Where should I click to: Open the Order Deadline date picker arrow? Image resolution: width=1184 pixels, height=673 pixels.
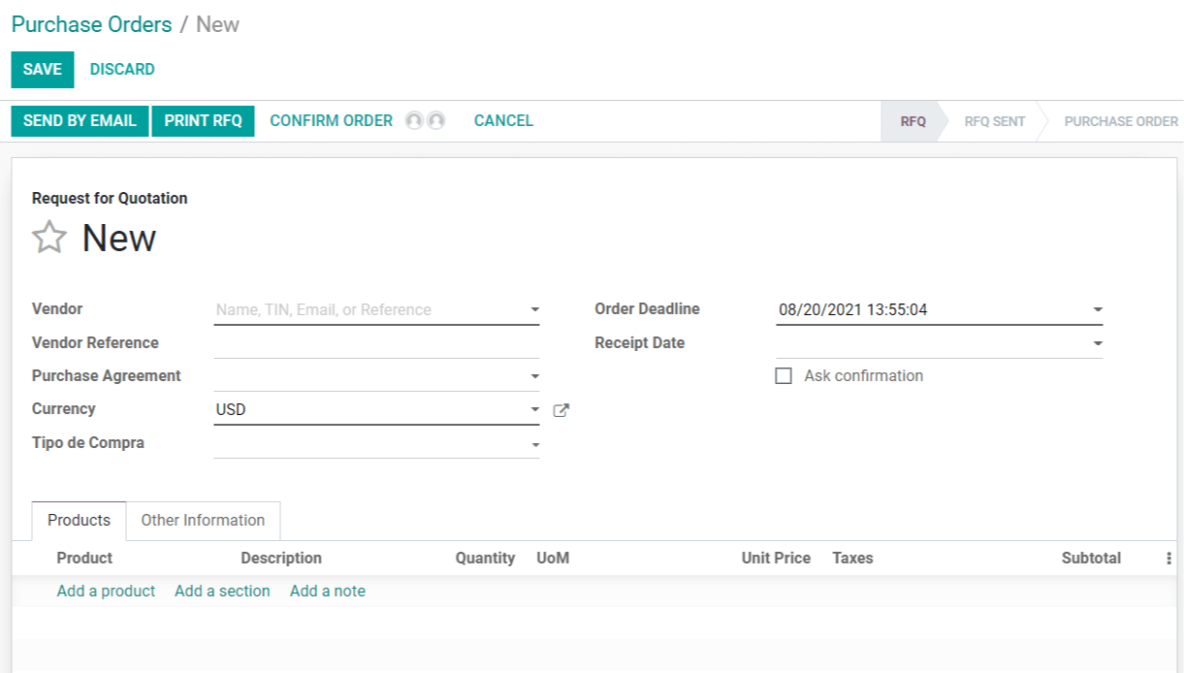click(1098, 310)
